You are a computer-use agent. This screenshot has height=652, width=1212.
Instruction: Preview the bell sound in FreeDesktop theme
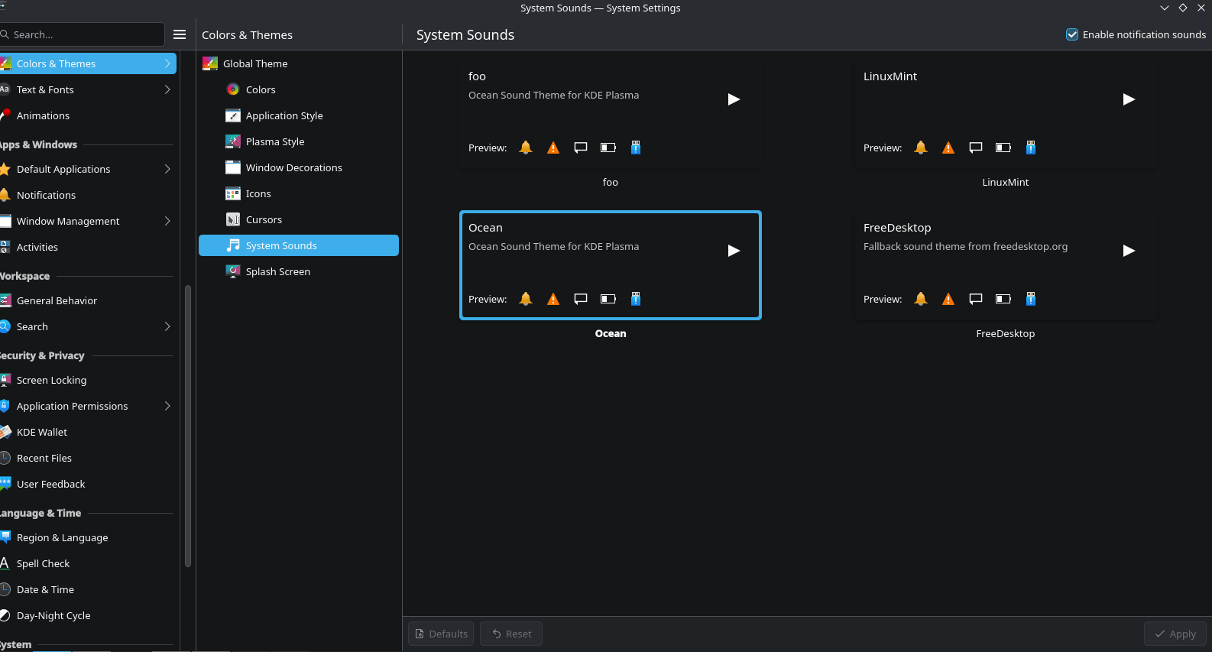pyautogui.click(x=921, y=299)
